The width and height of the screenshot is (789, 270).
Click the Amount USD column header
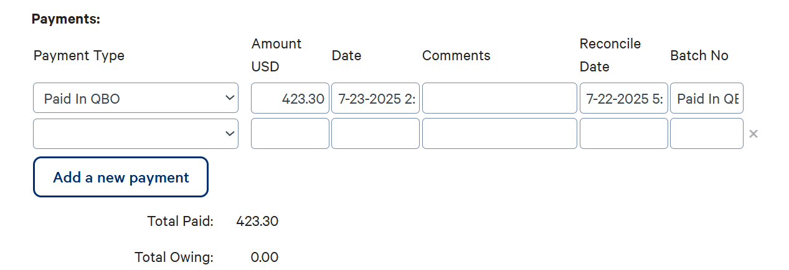click(x=276, y=55)
